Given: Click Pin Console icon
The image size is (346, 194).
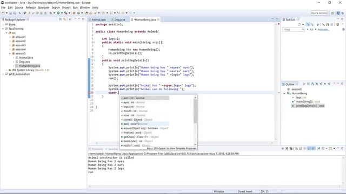Looking at the screenshot, I should tap(318, 149).
